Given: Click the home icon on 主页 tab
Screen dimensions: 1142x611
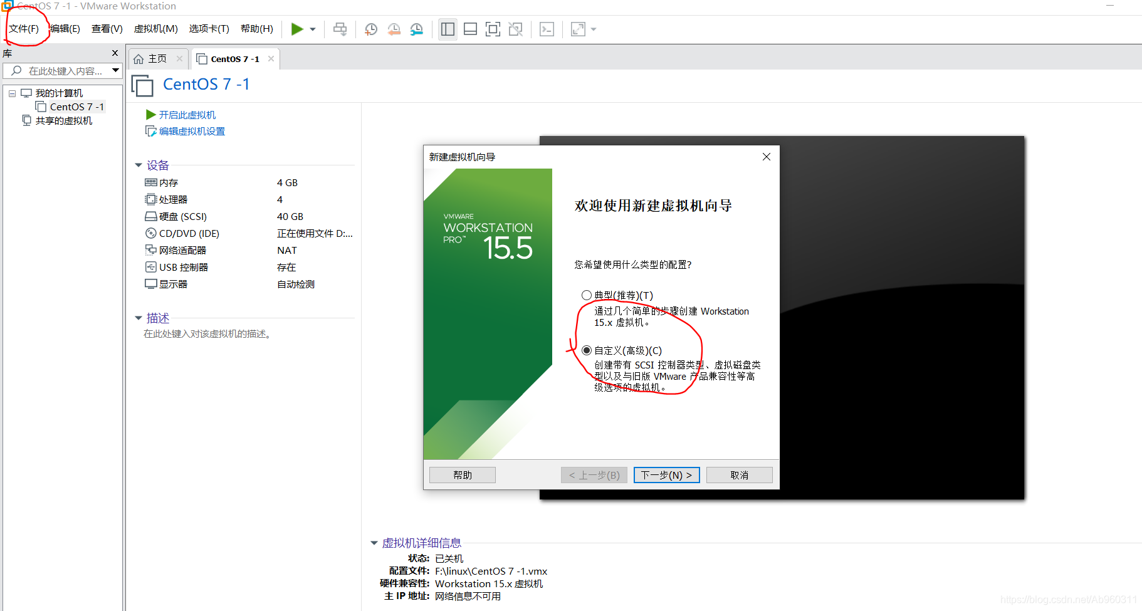Looking at the screenshot, I should (x=139, y=59).
